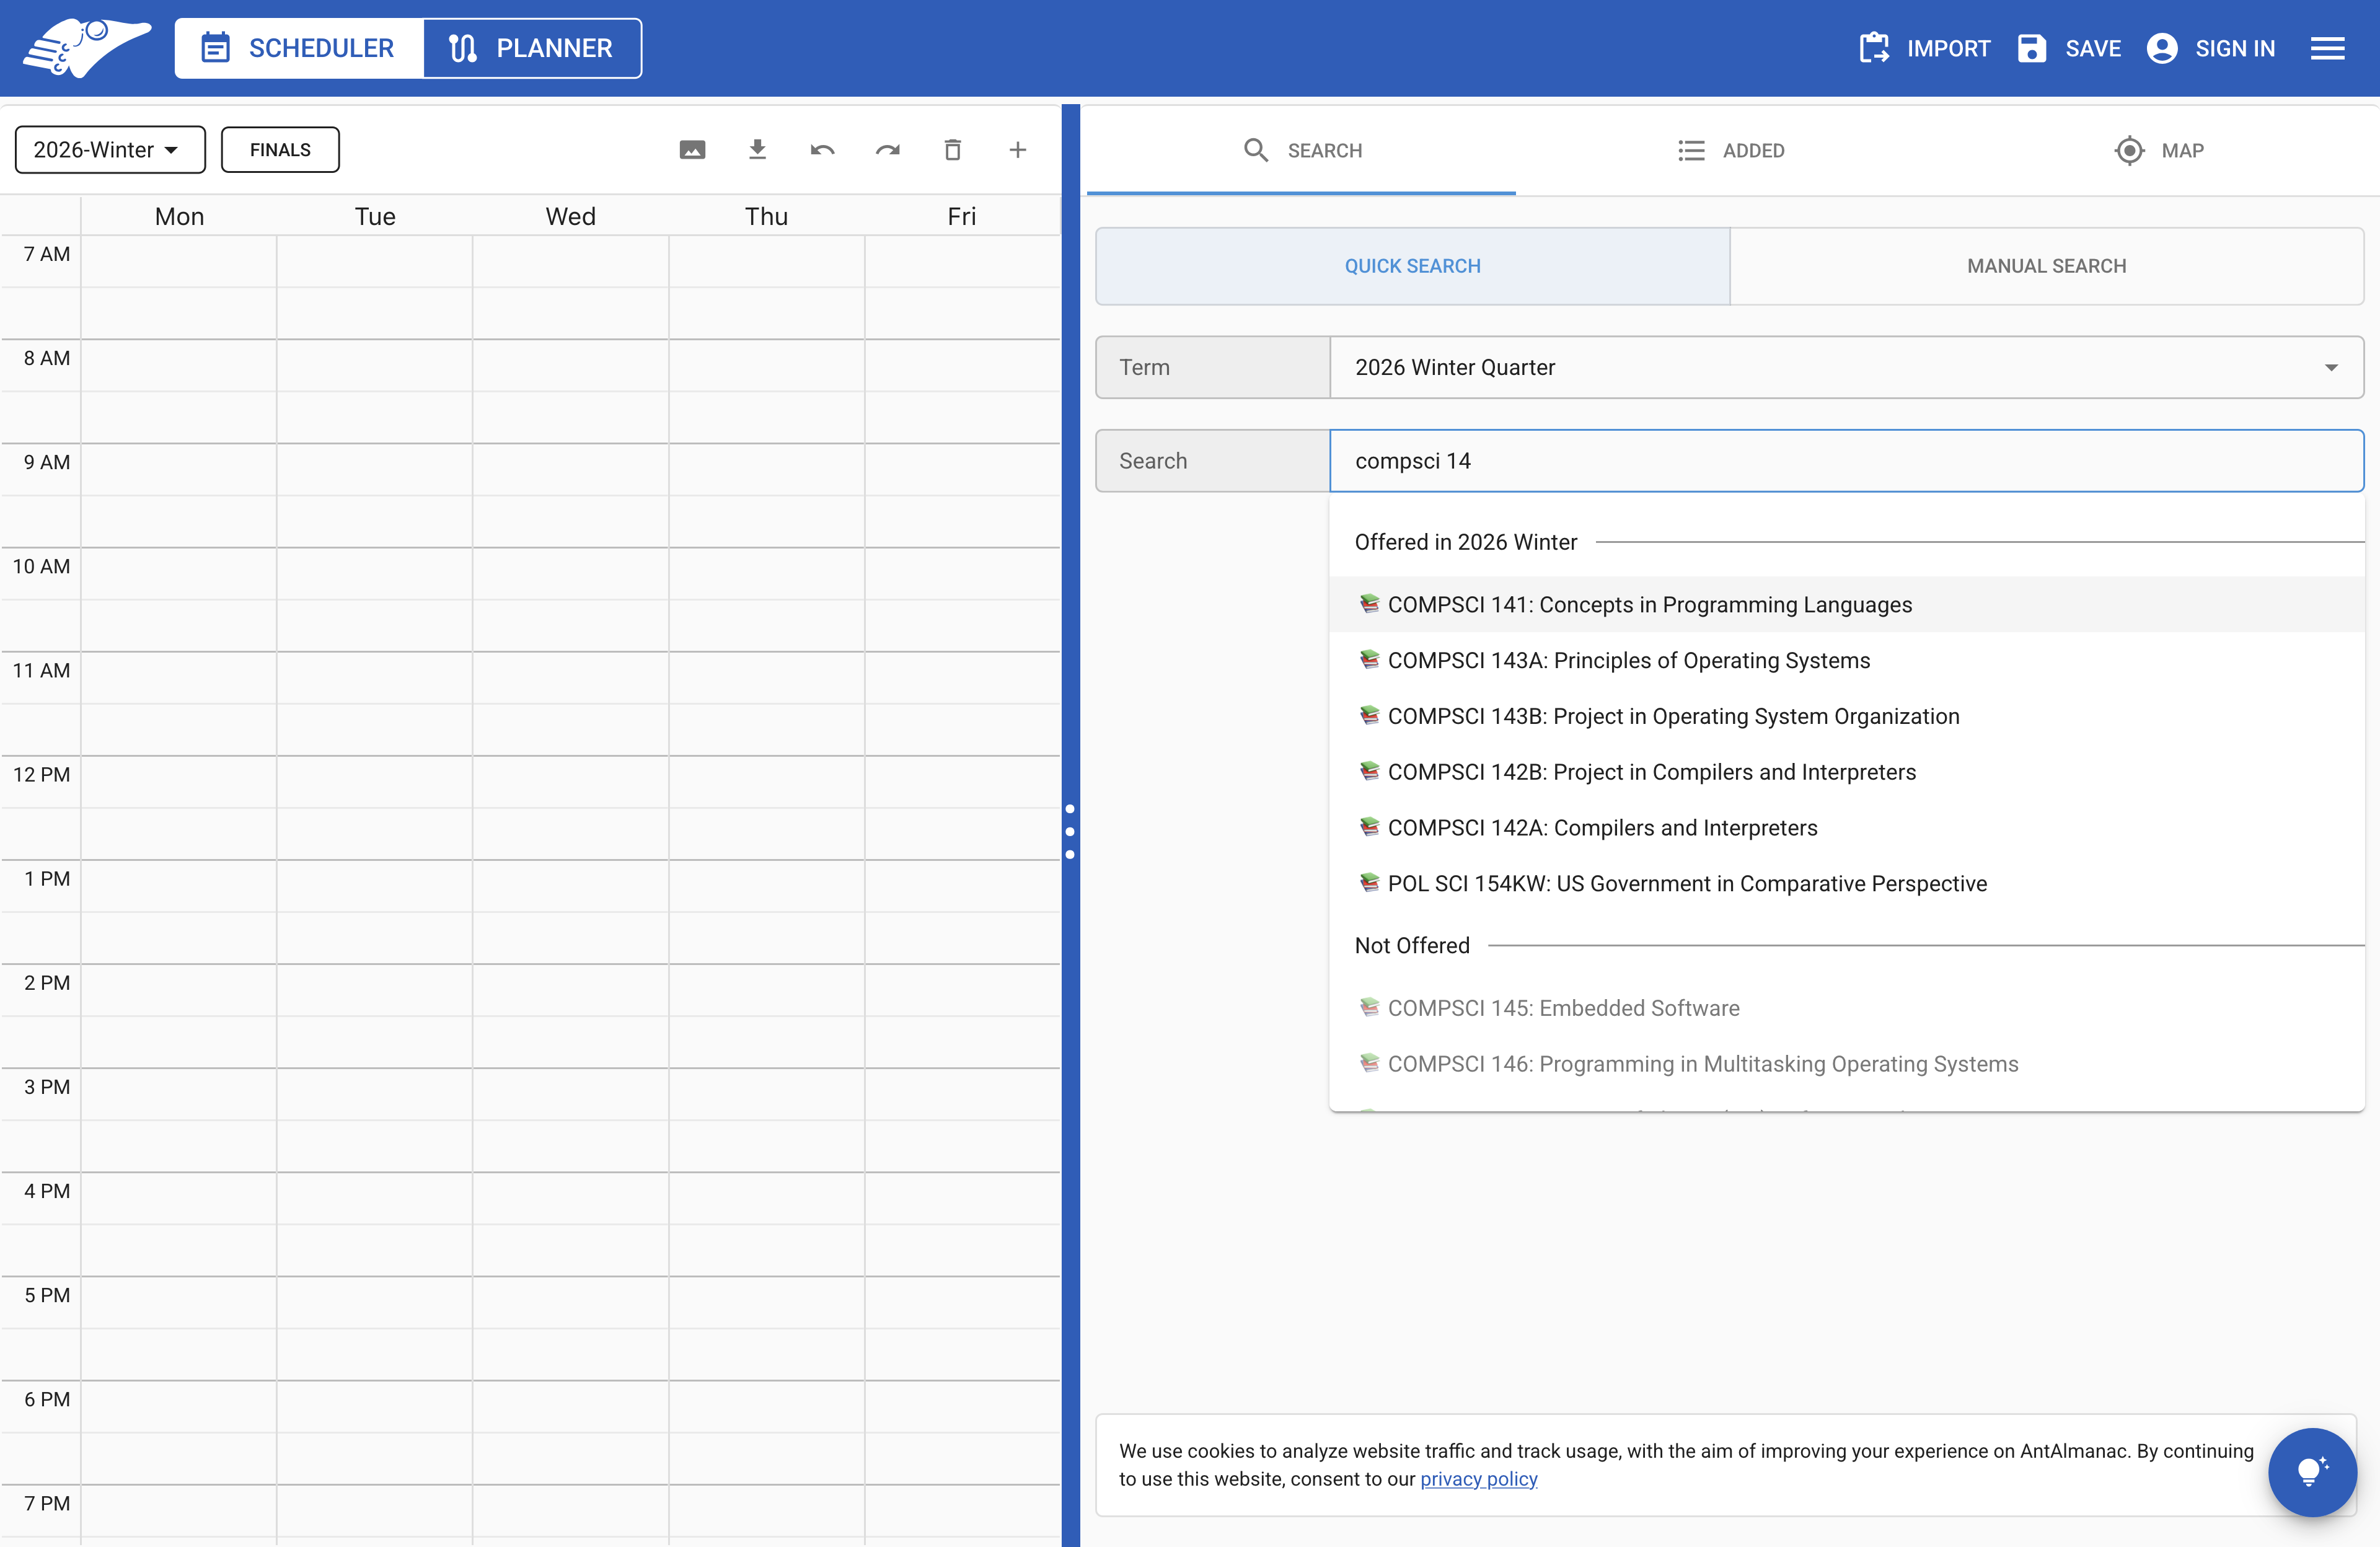Redo the last schedule change
Screen dimensions: 2380x1547
(x=888, y=149)
